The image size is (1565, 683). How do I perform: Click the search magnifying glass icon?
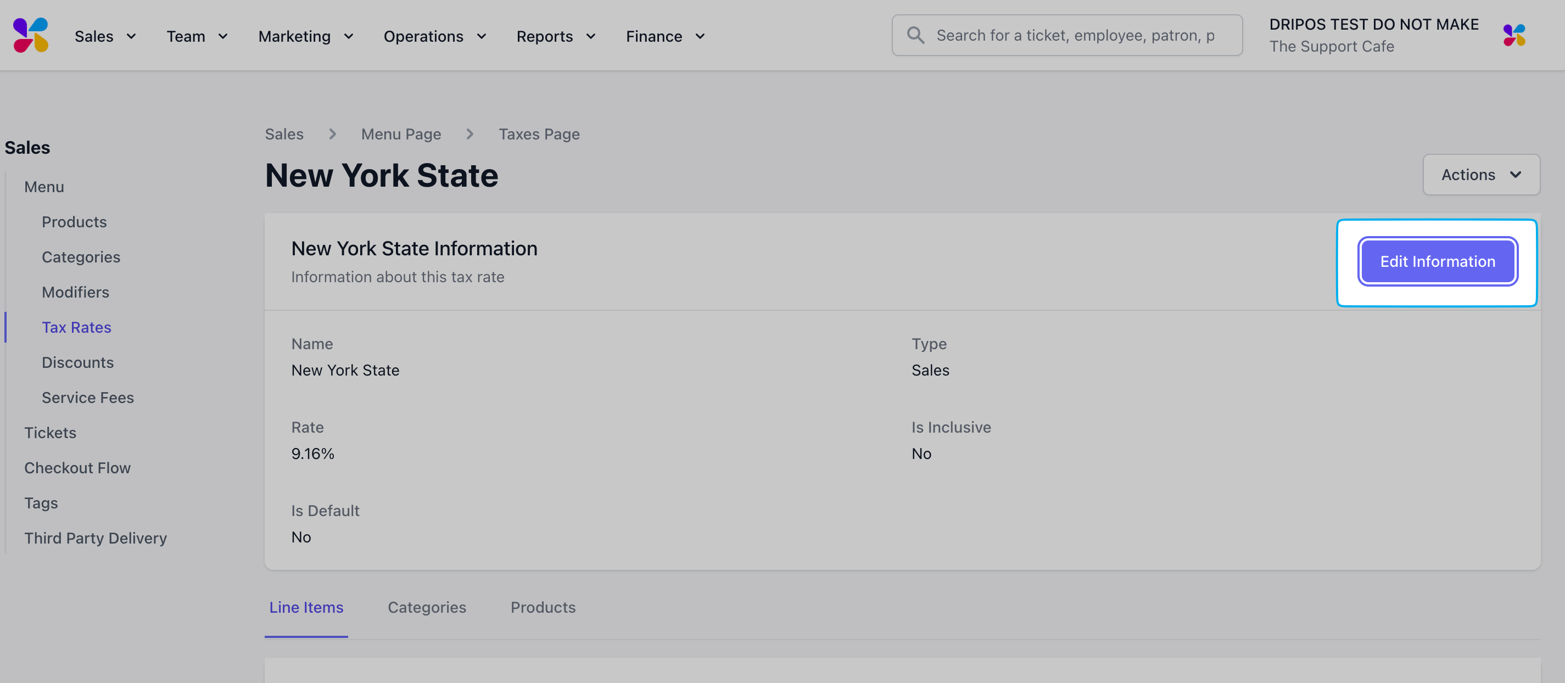[x=915, y=35]
